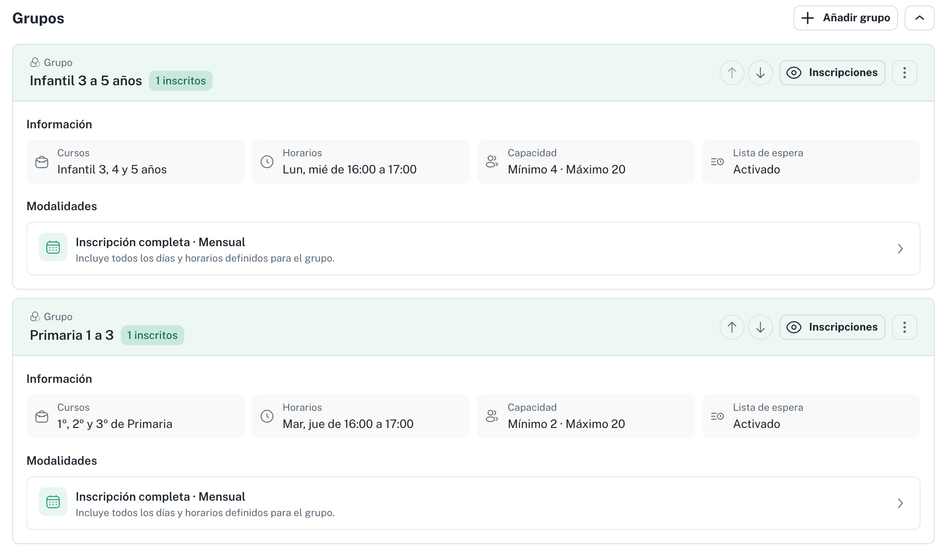946x550 pixels.
Task: Move Primaria 1 a 3 group up
Action: tap(732, 327)
